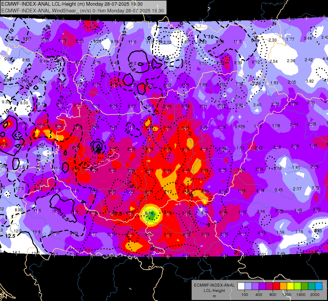Click the legend tick label 800
Screen dimensions: 328x301
coord(273,295)
